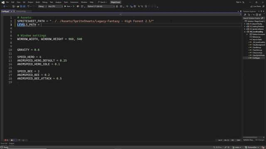Select Search Paths in Solution Explorer
This screenshot has width=266, height=149.
257,40
